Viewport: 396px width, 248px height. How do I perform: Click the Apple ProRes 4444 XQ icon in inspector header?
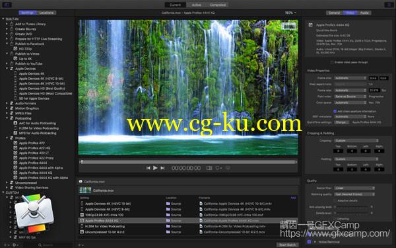click(311, 25)
